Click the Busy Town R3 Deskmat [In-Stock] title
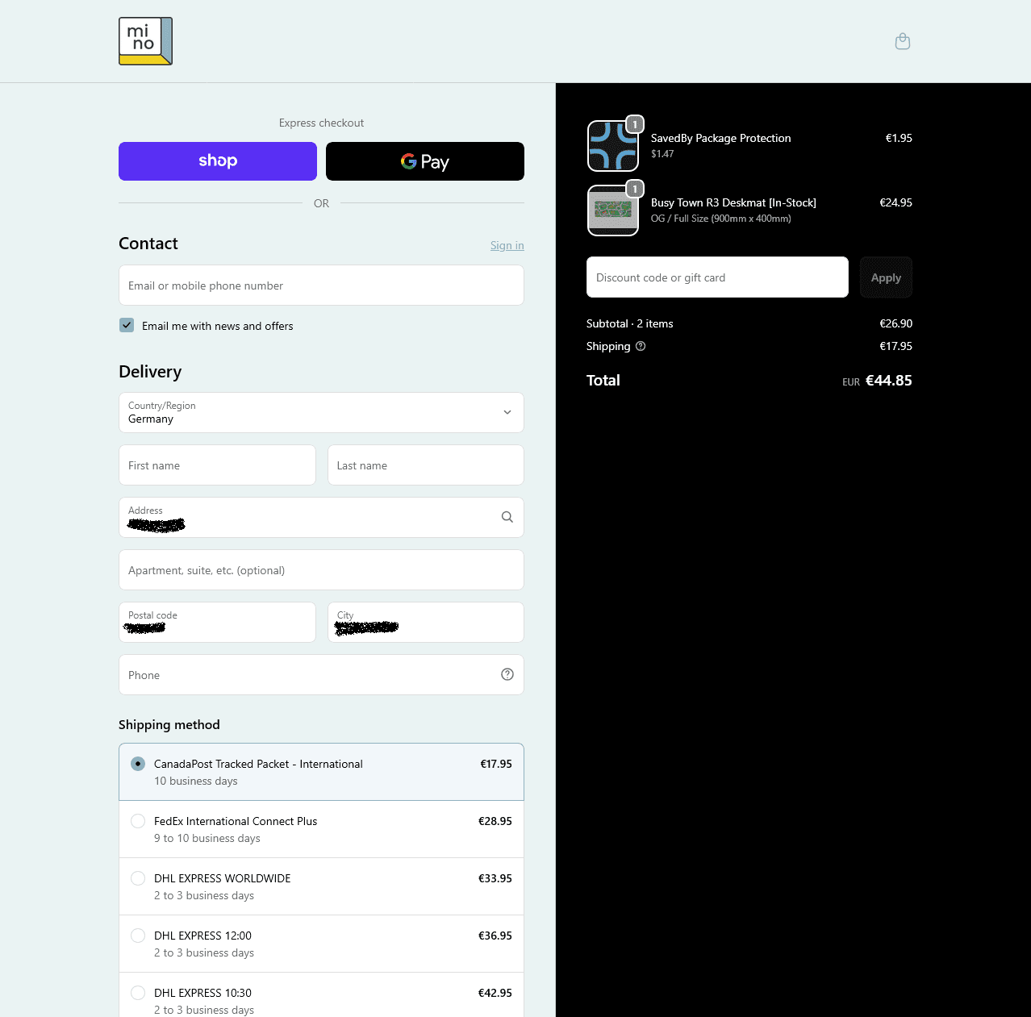Screen dimensions: 1031x1017 pyautogui.click(x=733, y=202)
